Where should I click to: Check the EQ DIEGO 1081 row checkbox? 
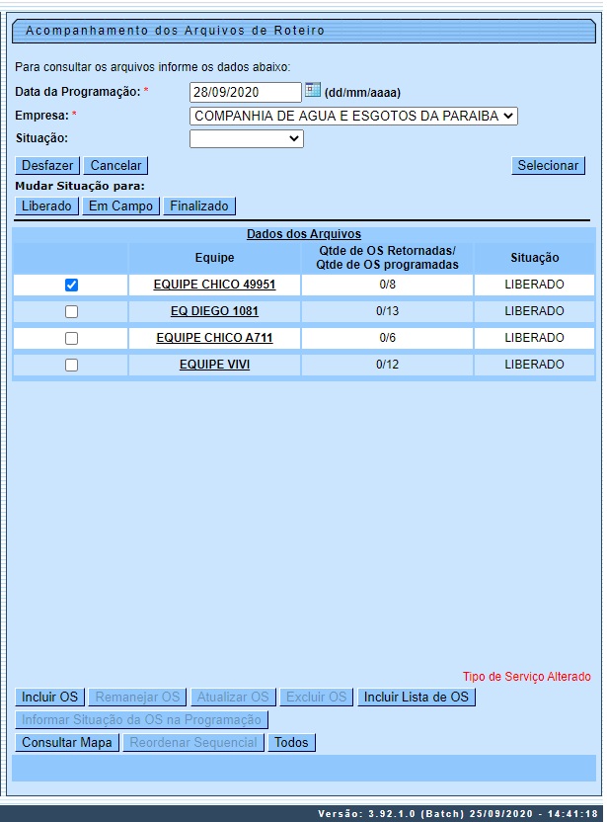[71, 311]
